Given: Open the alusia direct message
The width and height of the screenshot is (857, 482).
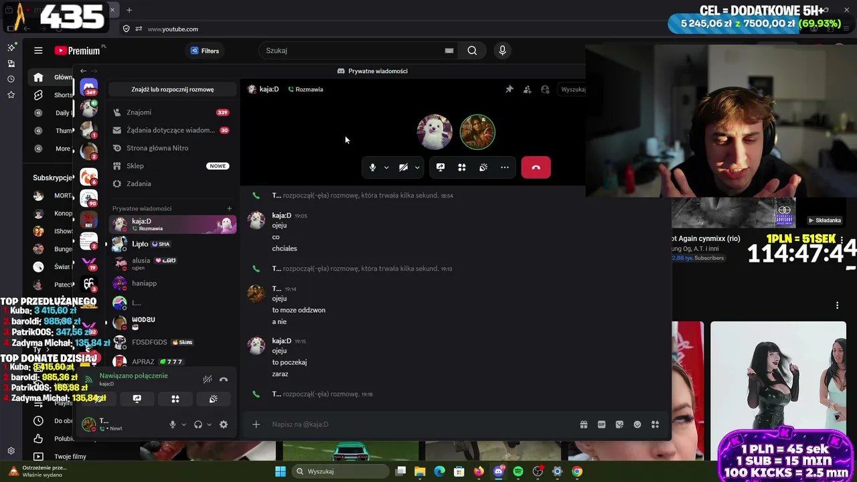Looking at the screenshot, I should coord(173,264).
